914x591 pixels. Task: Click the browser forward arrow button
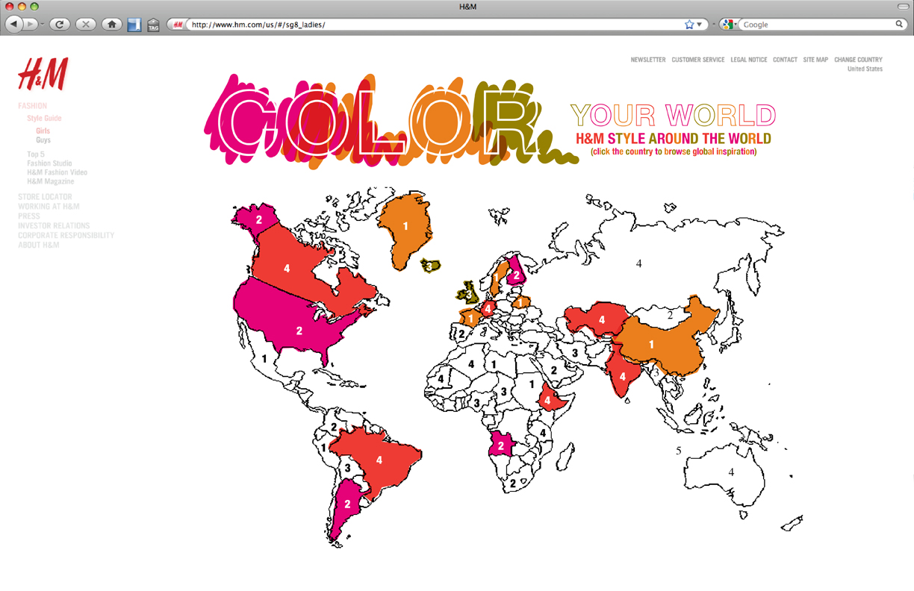tap(30, 25)
